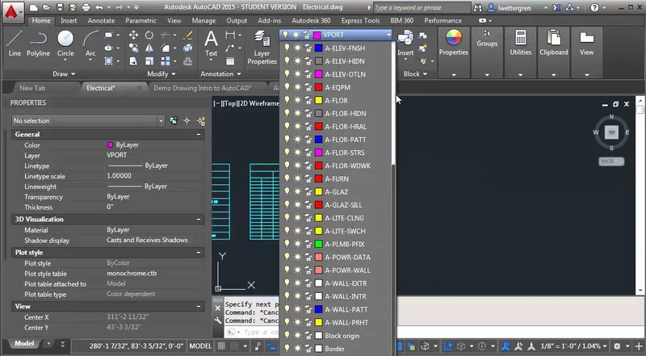646x356 pixels.
Task: Open the Parametric ribbon tab
Action: pyautogui.click(x=141, y=21)
